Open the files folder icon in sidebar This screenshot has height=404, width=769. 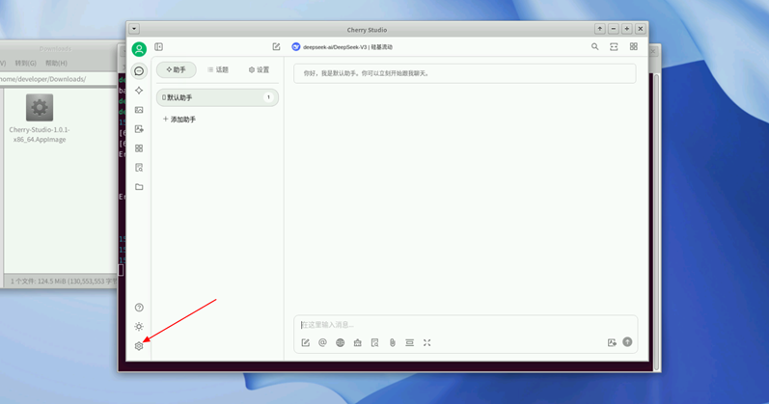[x=139, y=187]
